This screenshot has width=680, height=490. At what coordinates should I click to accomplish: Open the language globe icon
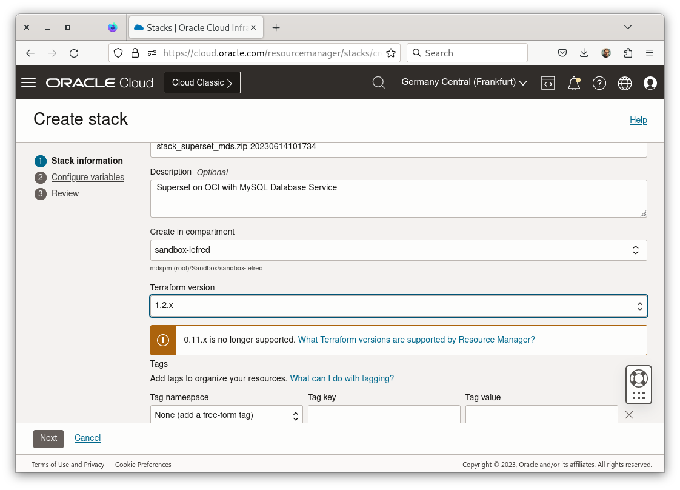coord(625,82)
